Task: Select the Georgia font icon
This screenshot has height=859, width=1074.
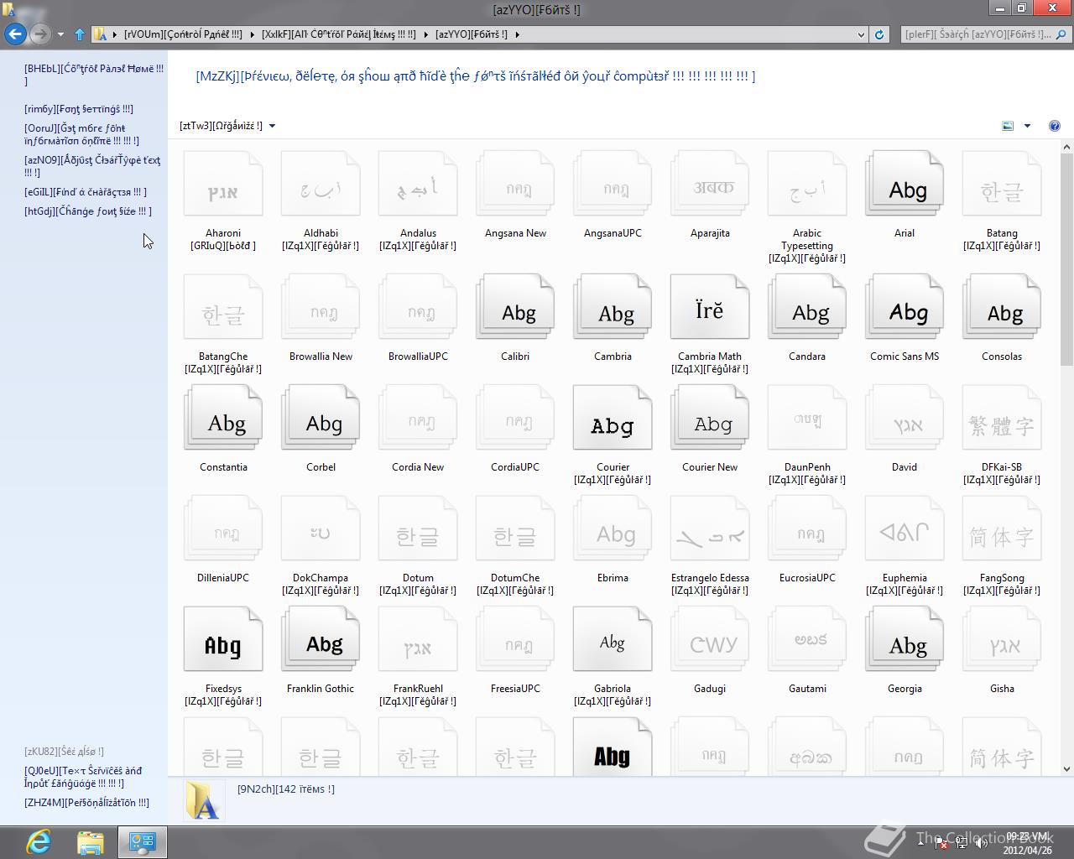Action: coord(905,640)
